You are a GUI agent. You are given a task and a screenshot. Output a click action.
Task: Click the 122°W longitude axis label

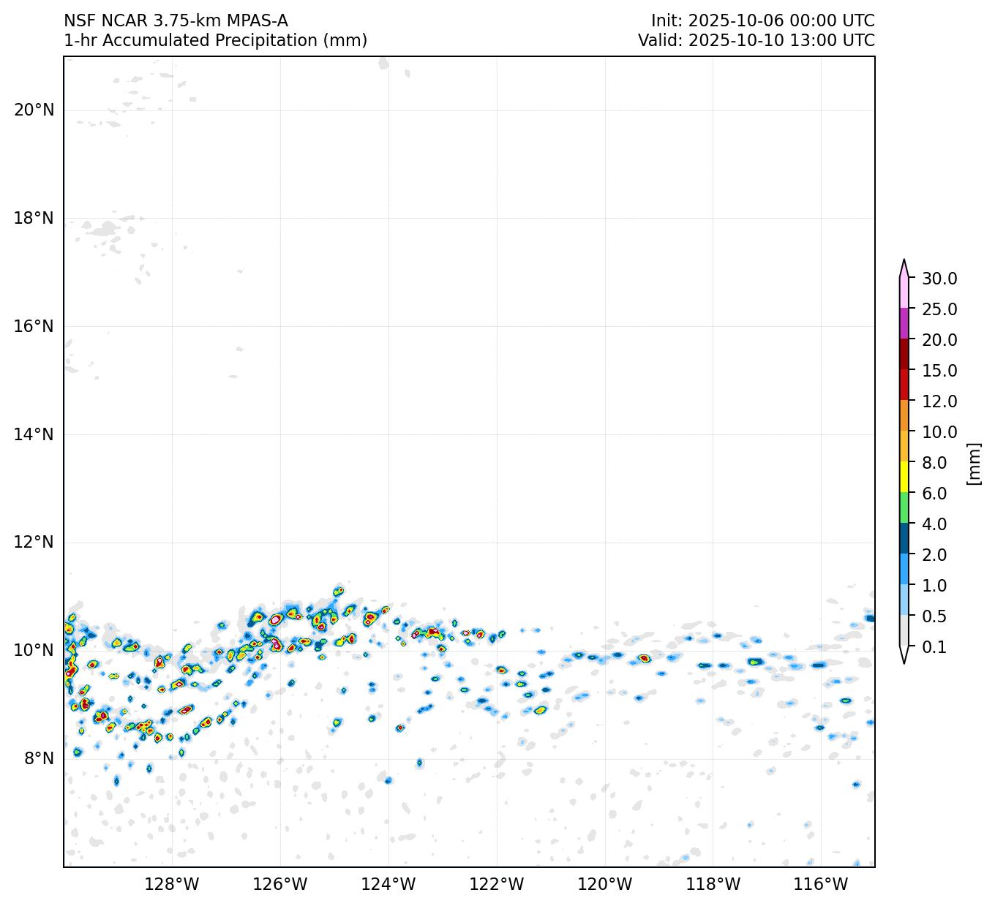(497, 885)
